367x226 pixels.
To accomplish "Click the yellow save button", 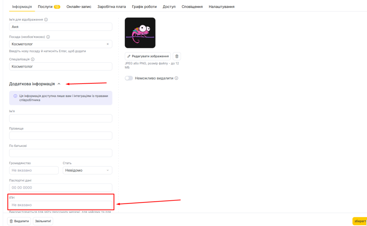I will coord(359,221).
